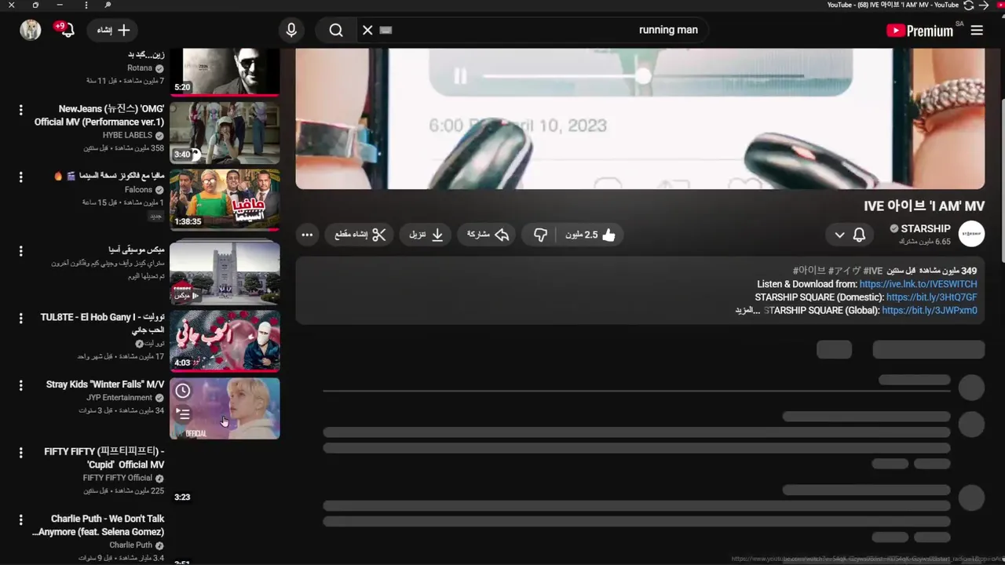Open the bit.ly/3HtQ7GF link

click(x=931, y=297)
